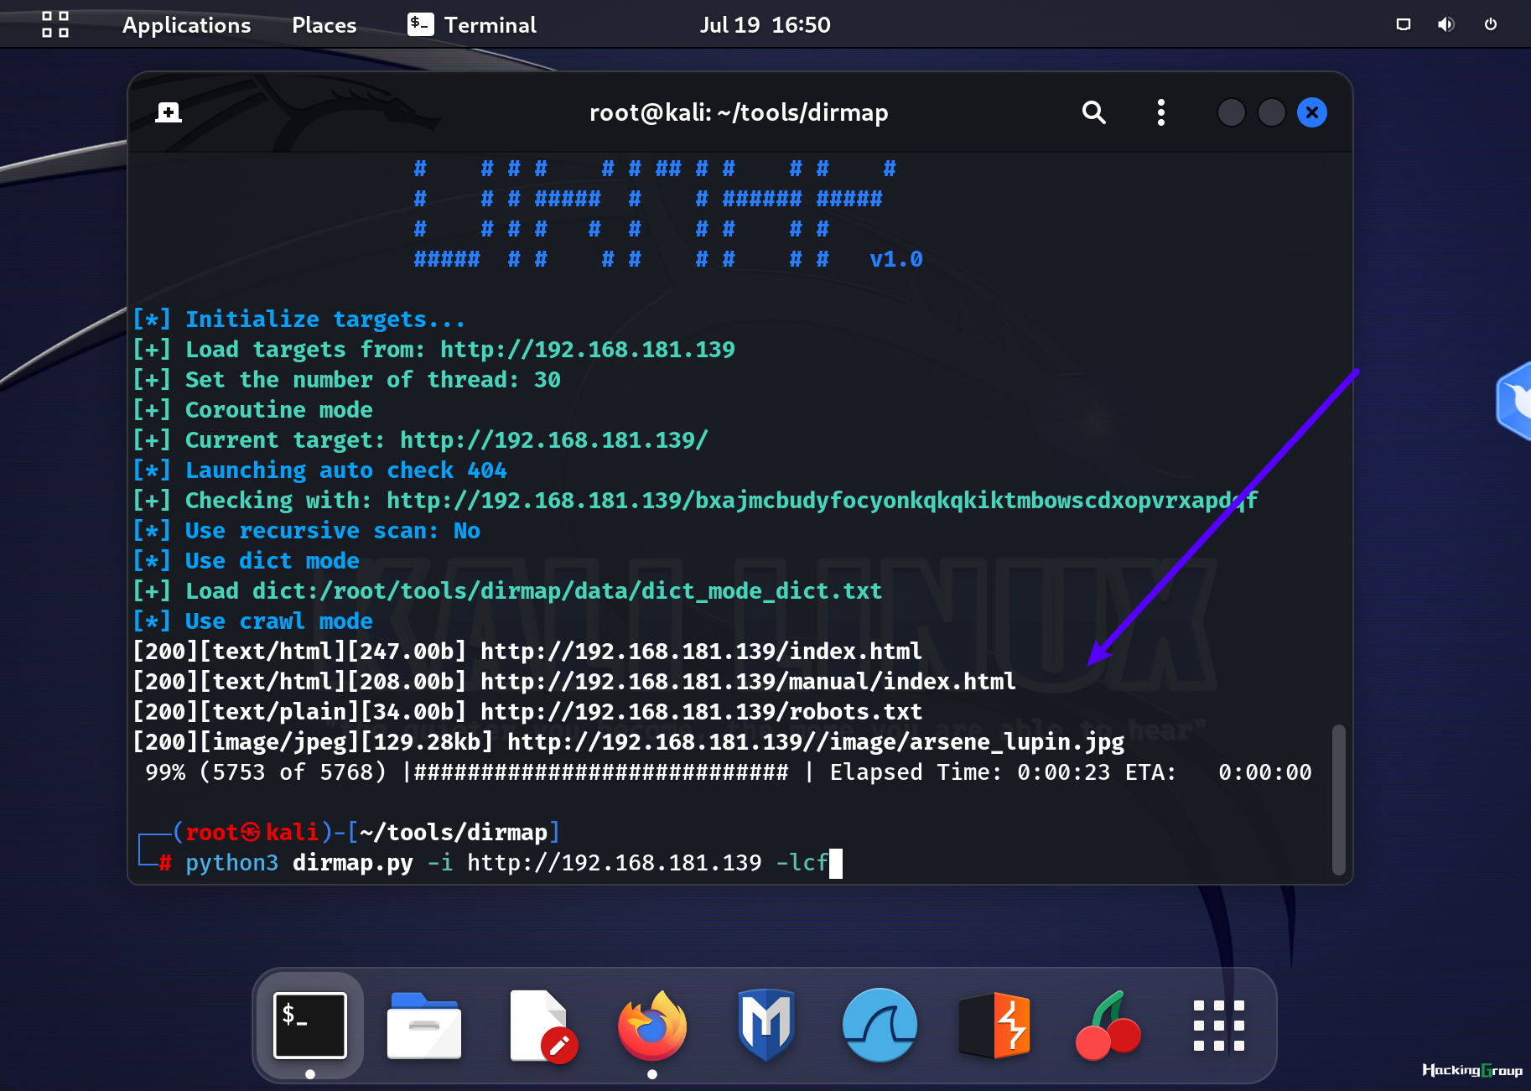Screen dimensions: 1531x1091
Task: Click the v1.0 version text
Action: tap(895, 259)
